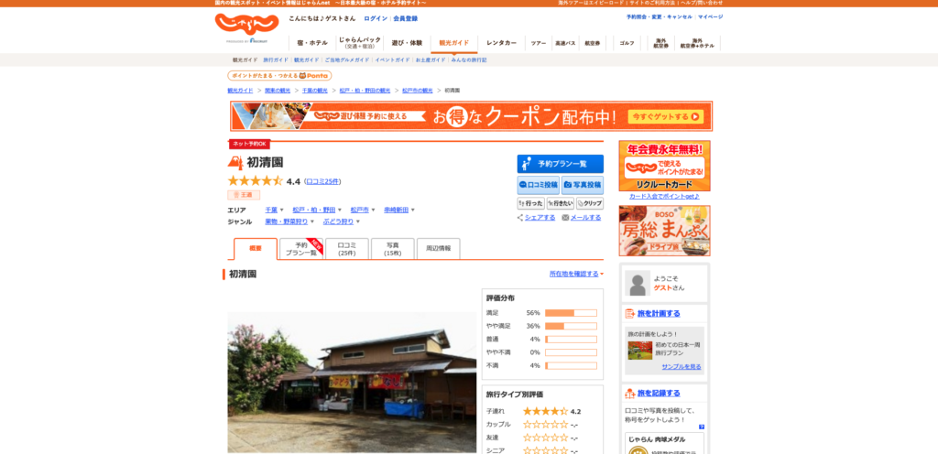Expand the 松戸市 area dropdown arrow
Image resolution: width=938 pixels, height=454 pixels.
coord(374,211)
